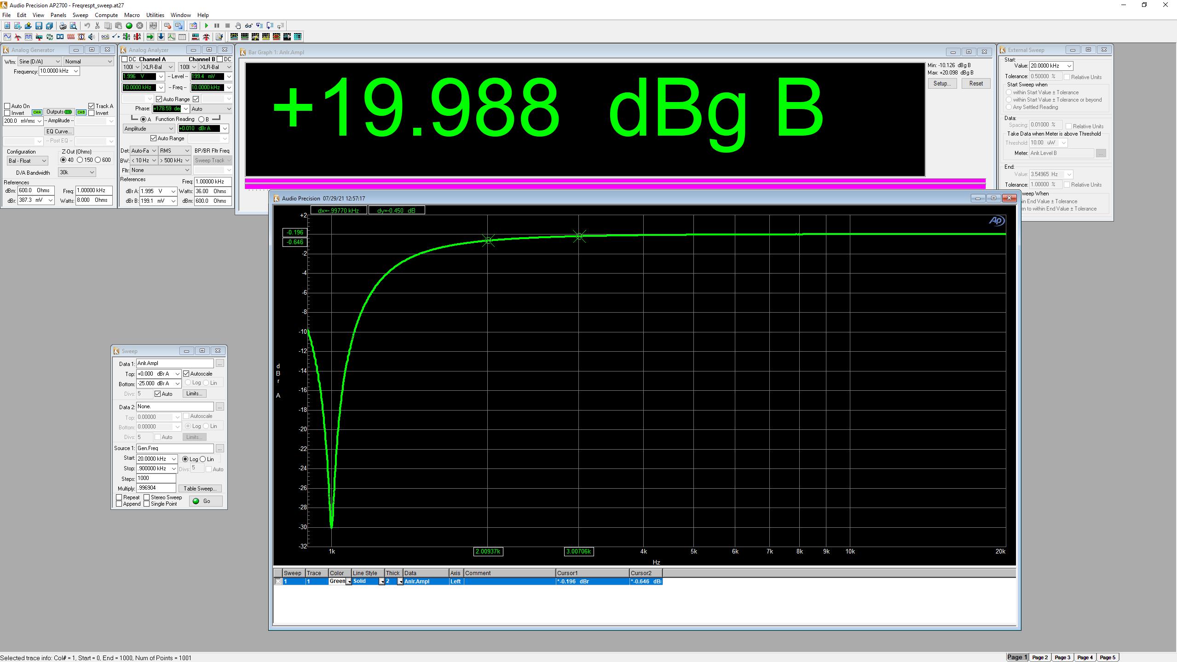The width and height of the screenshot is (1177, 662).
Task: Open the Analog Generator panel icon
Action: (7, 37)
